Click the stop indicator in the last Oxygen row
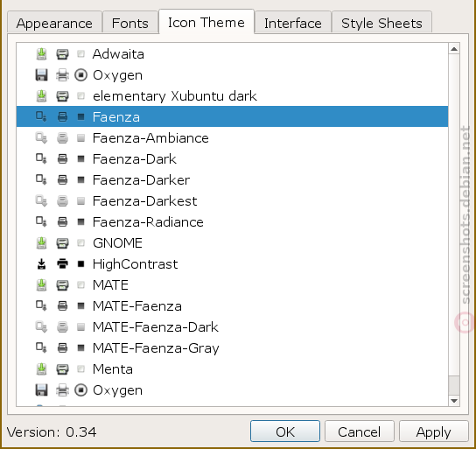This screenshot has width=476, height=449. point(80,390)
